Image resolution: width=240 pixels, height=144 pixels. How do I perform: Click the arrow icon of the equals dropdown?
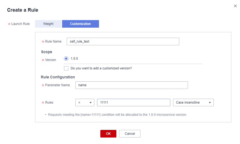coord(91,103)
